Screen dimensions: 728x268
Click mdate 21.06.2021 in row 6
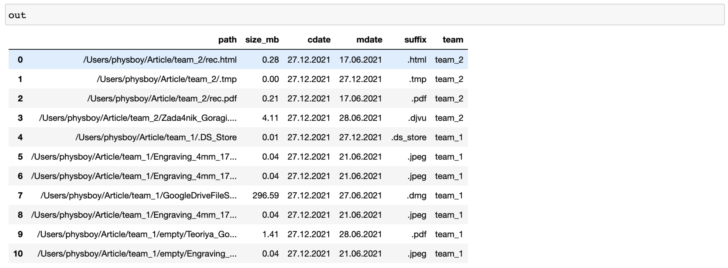pyautogui.click(x=360, y=176)
